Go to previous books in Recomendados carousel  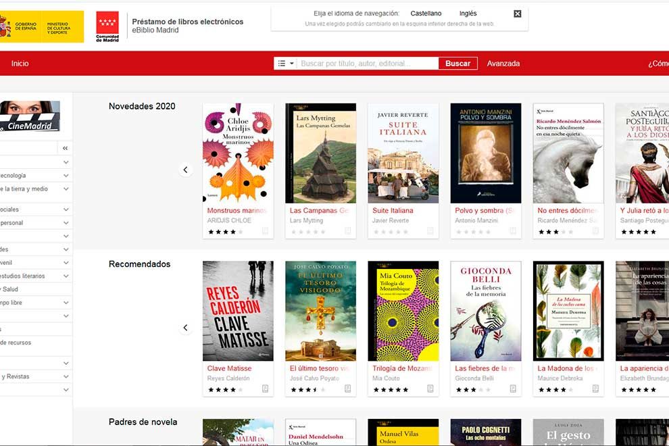pos(186,328)
